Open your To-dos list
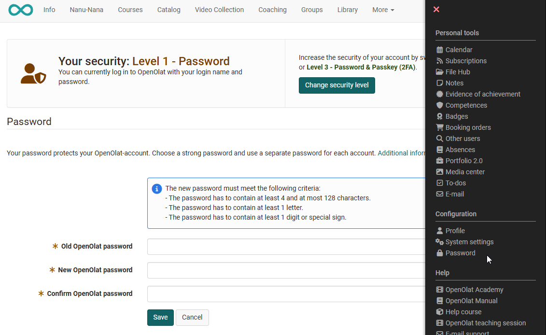This screenshot has height=335, width=546. [x=455, y=182]
